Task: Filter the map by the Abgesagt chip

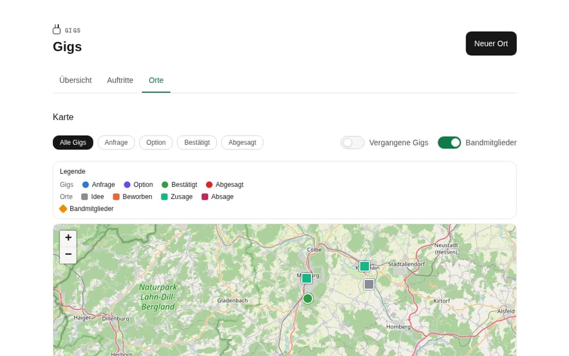Action: coord(243,143)
